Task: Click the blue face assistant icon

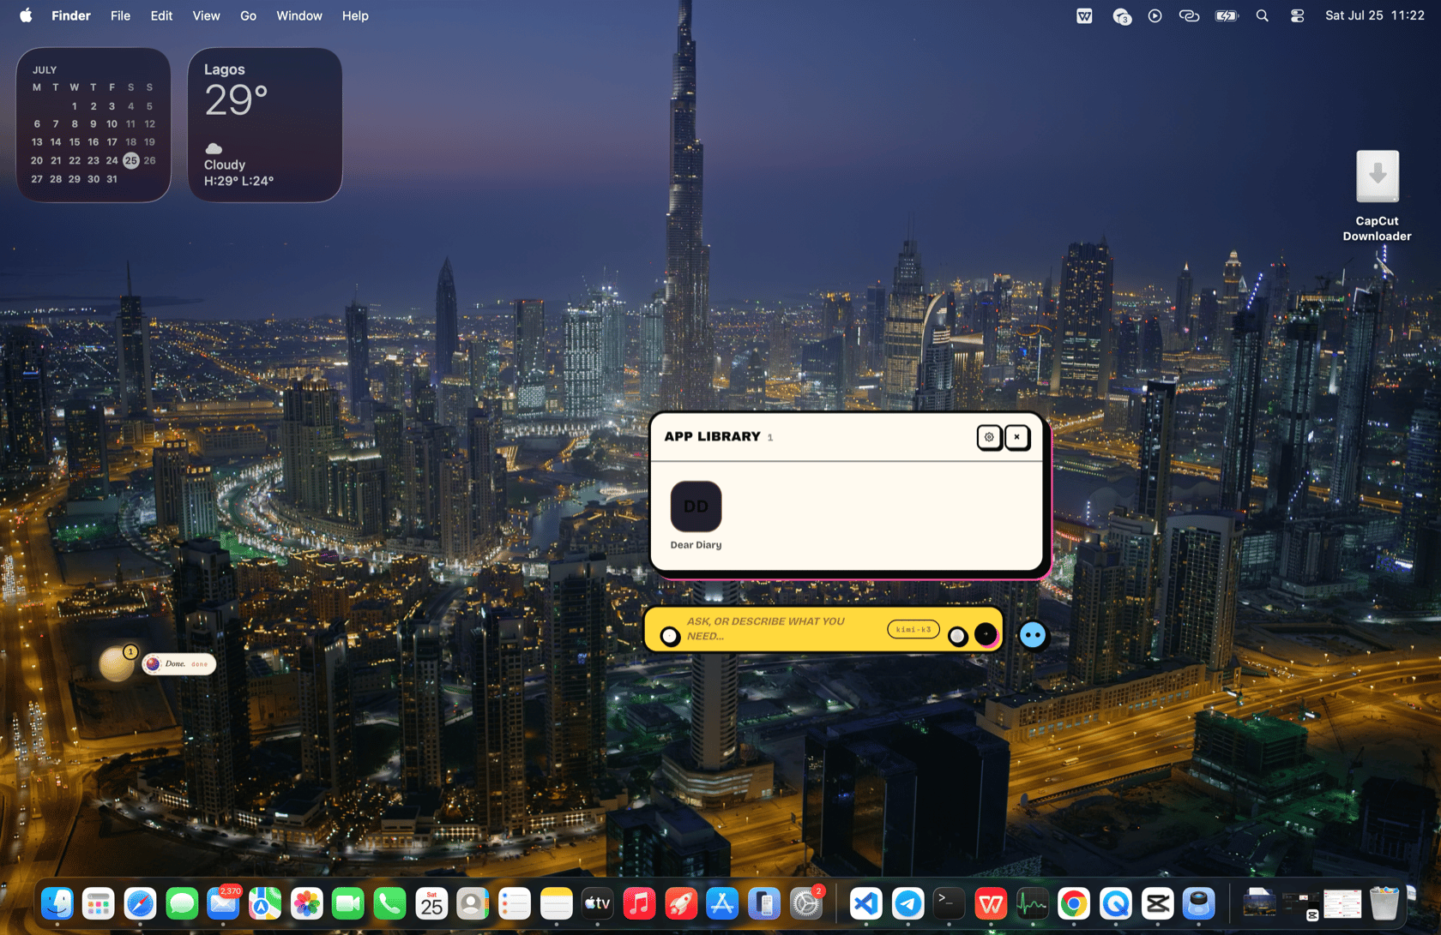Action: [x=1033, y=635]
